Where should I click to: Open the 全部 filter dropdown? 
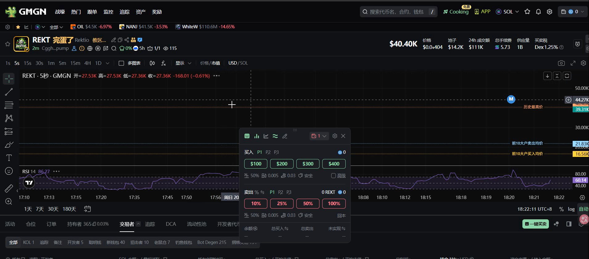(56, 27)
